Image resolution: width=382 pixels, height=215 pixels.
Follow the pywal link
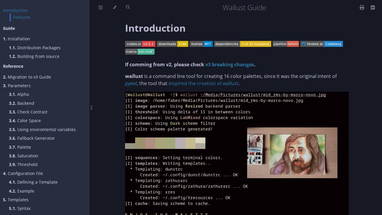click(x=131, y=83)
